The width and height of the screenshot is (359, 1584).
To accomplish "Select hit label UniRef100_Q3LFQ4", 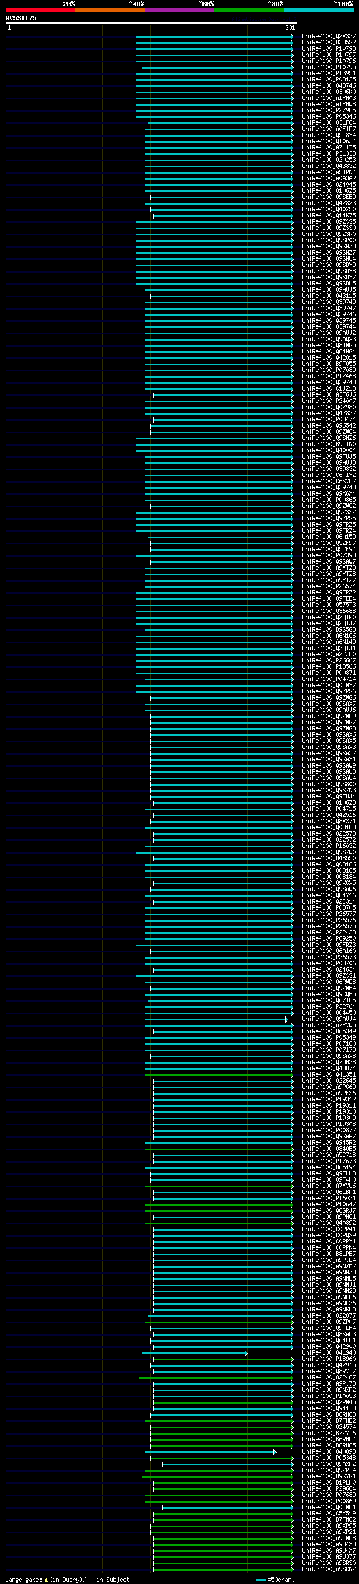I will [x=329, y=123].
